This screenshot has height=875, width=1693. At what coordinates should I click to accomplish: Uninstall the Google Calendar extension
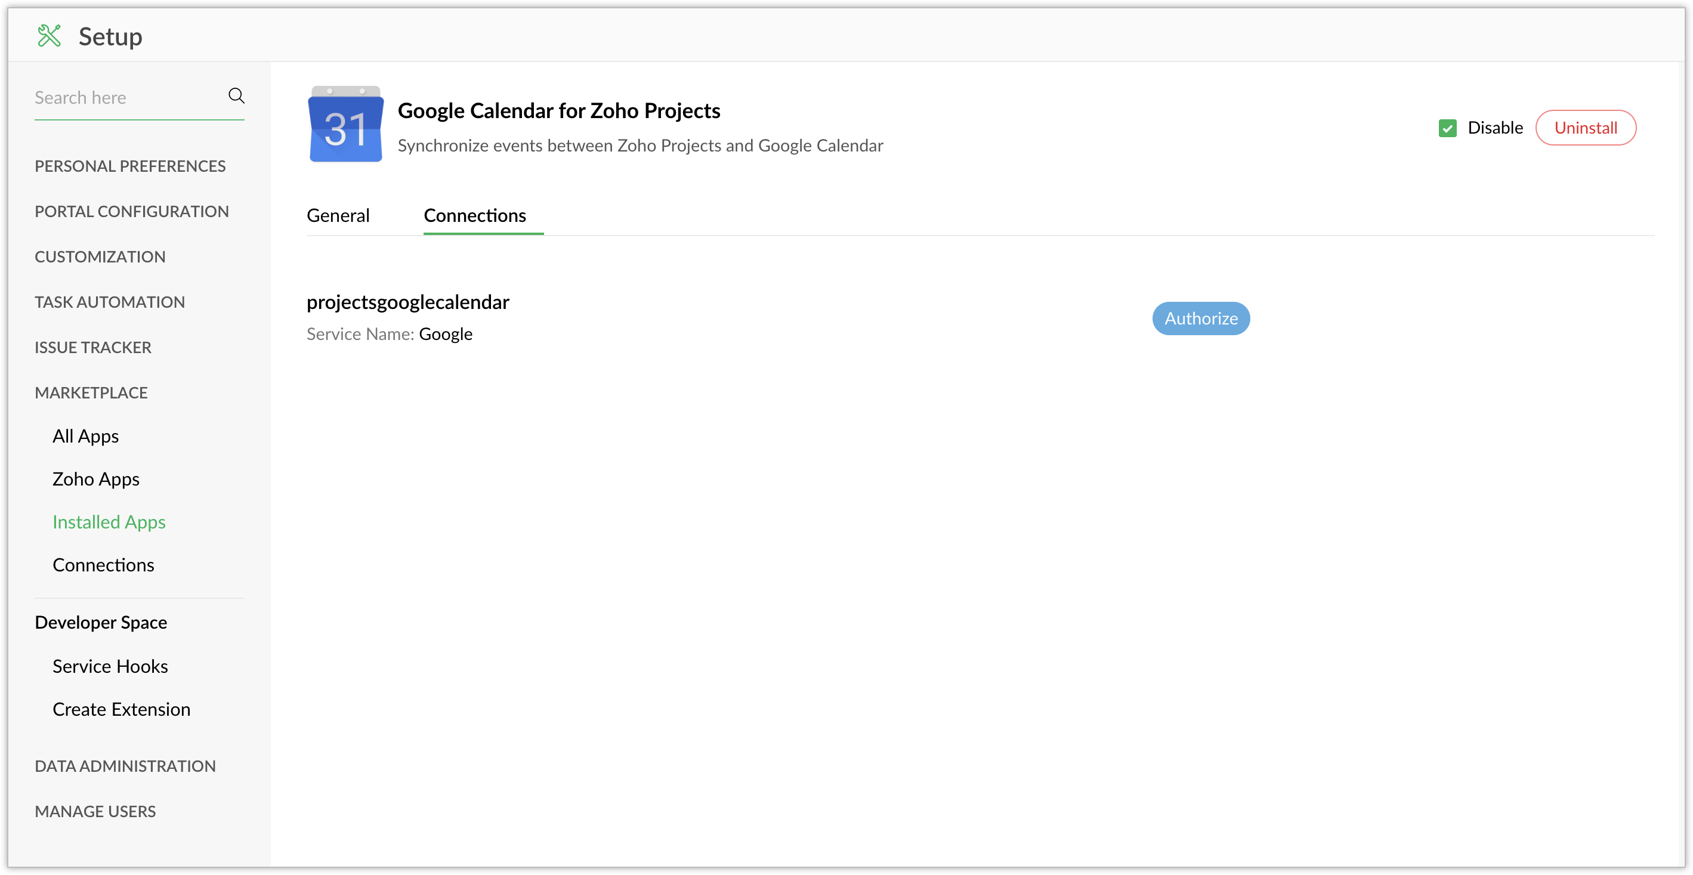[1584, 128]
